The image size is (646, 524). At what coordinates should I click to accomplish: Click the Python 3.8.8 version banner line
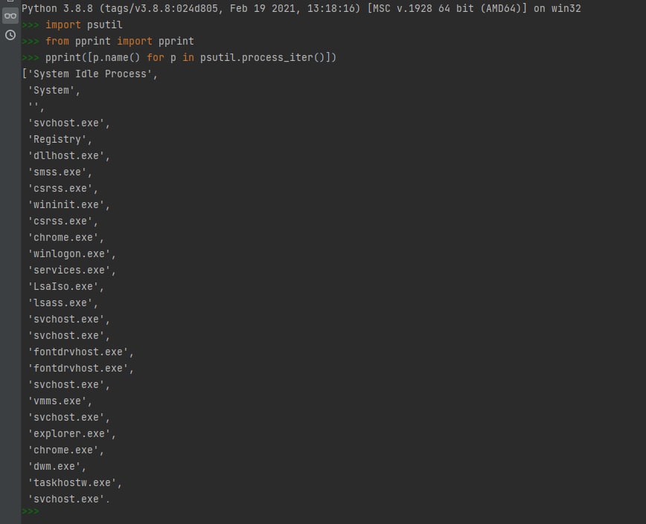coord(301,8)
